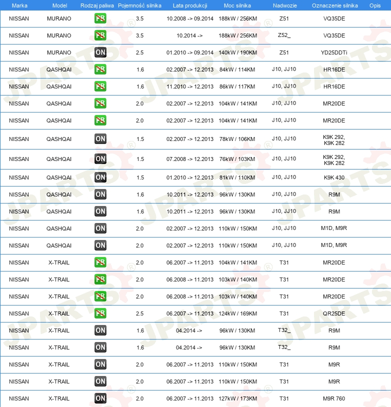
Task: Click K9K 292, K9K 282 in the 78kW row
Action: 334,140
